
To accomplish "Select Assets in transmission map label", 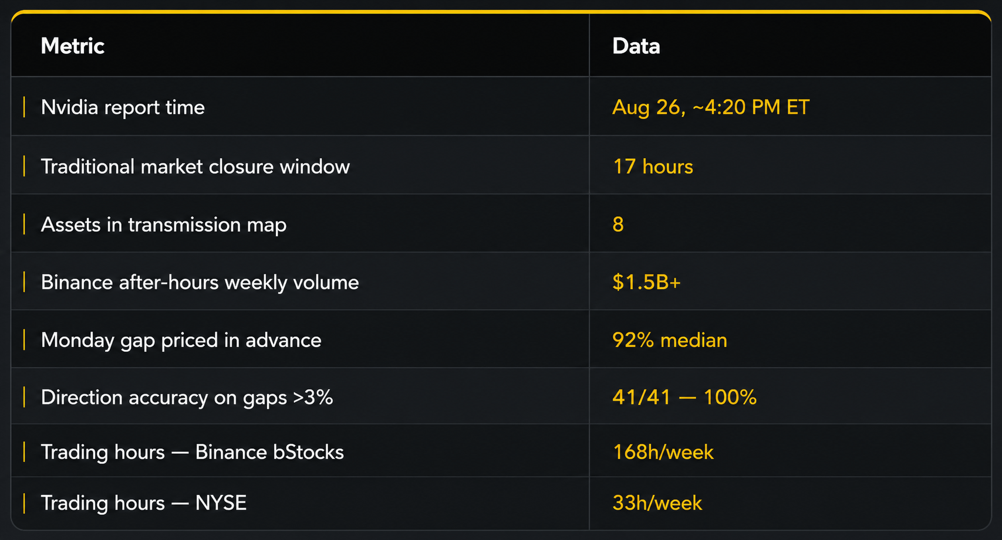I will point(164,225).
